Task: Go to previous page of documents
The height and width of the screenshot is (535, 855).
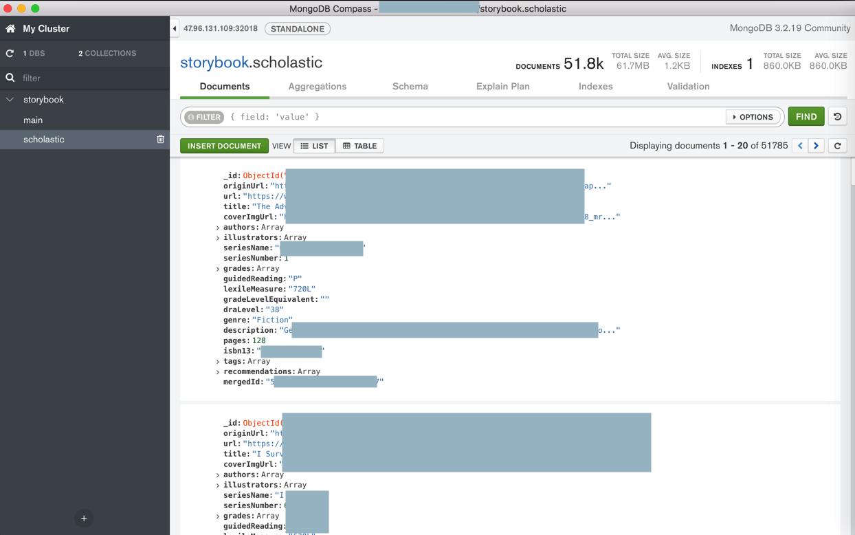Action: click(800, 146)
